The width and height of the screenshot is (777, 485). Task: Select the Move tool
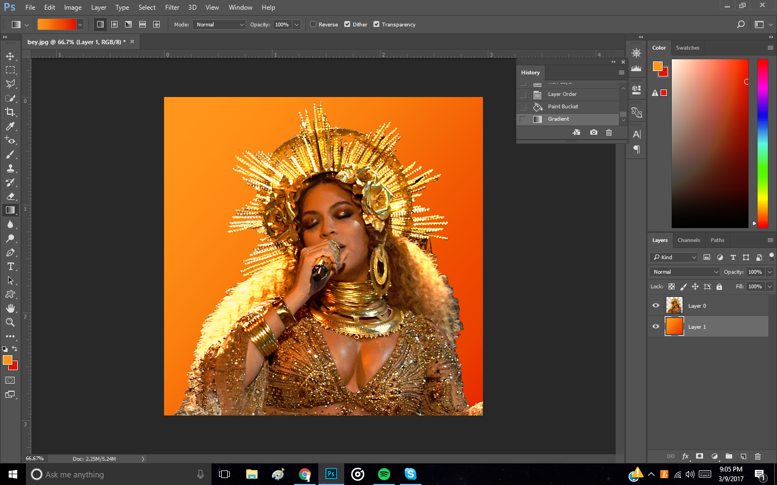[10, 56]
